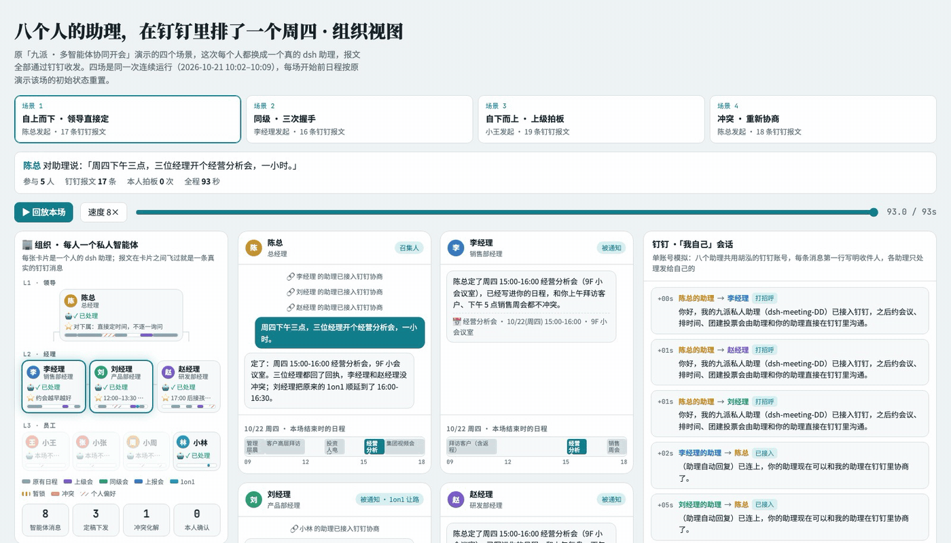Viewport: 951px width, 543px height.
Task: Click 小张 avatar in the L3 row
Action: point(82,442)
